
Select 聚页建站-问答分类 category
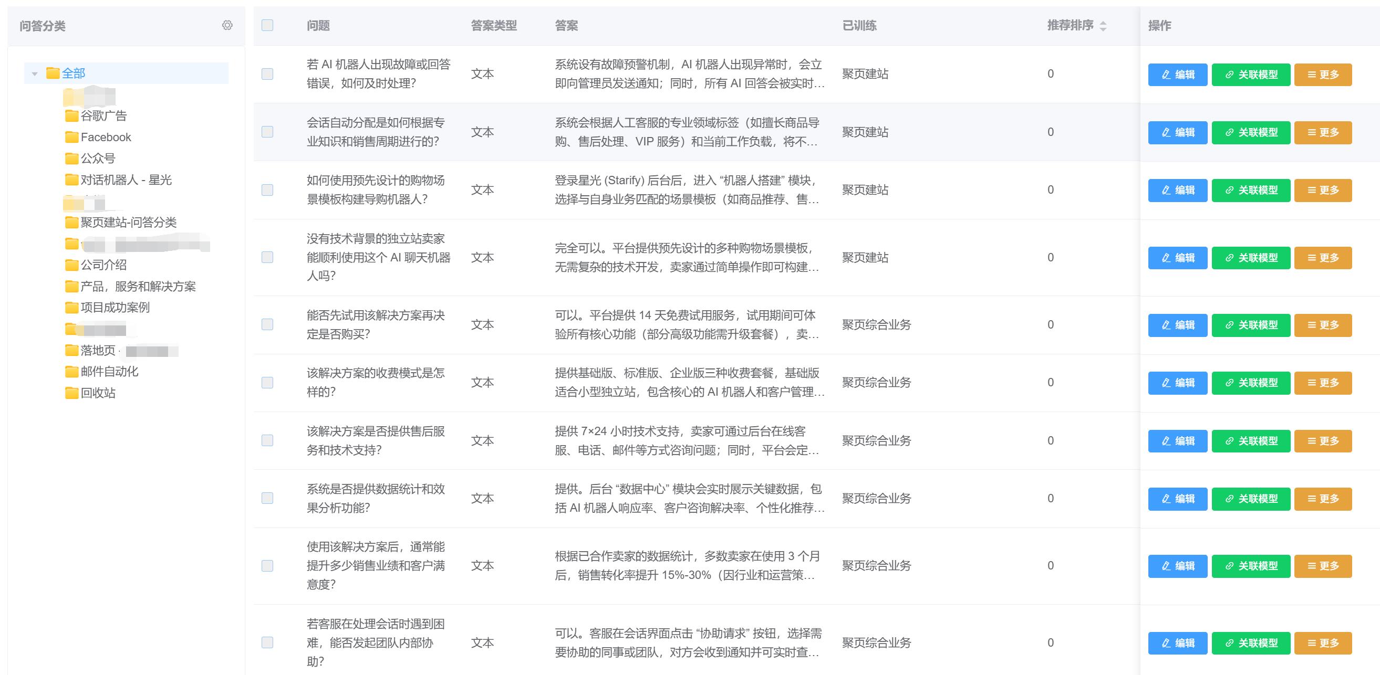tap(128, 222)
